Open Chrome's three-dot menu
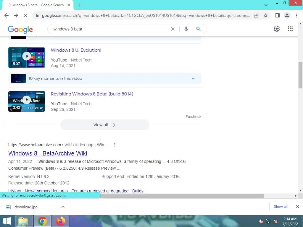 [296, 15]
